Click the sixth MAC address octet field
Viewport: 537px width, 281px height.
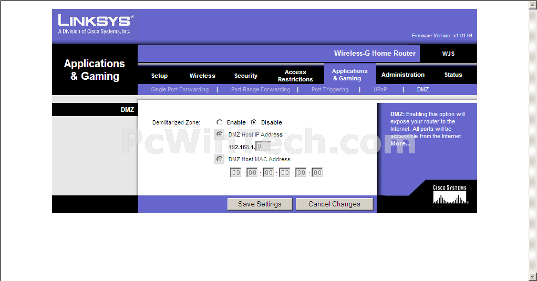(317, 172)
